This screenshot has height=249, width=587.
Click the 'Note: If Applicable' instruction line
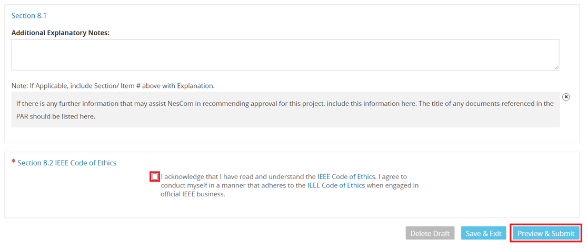(x=113, y=86)
